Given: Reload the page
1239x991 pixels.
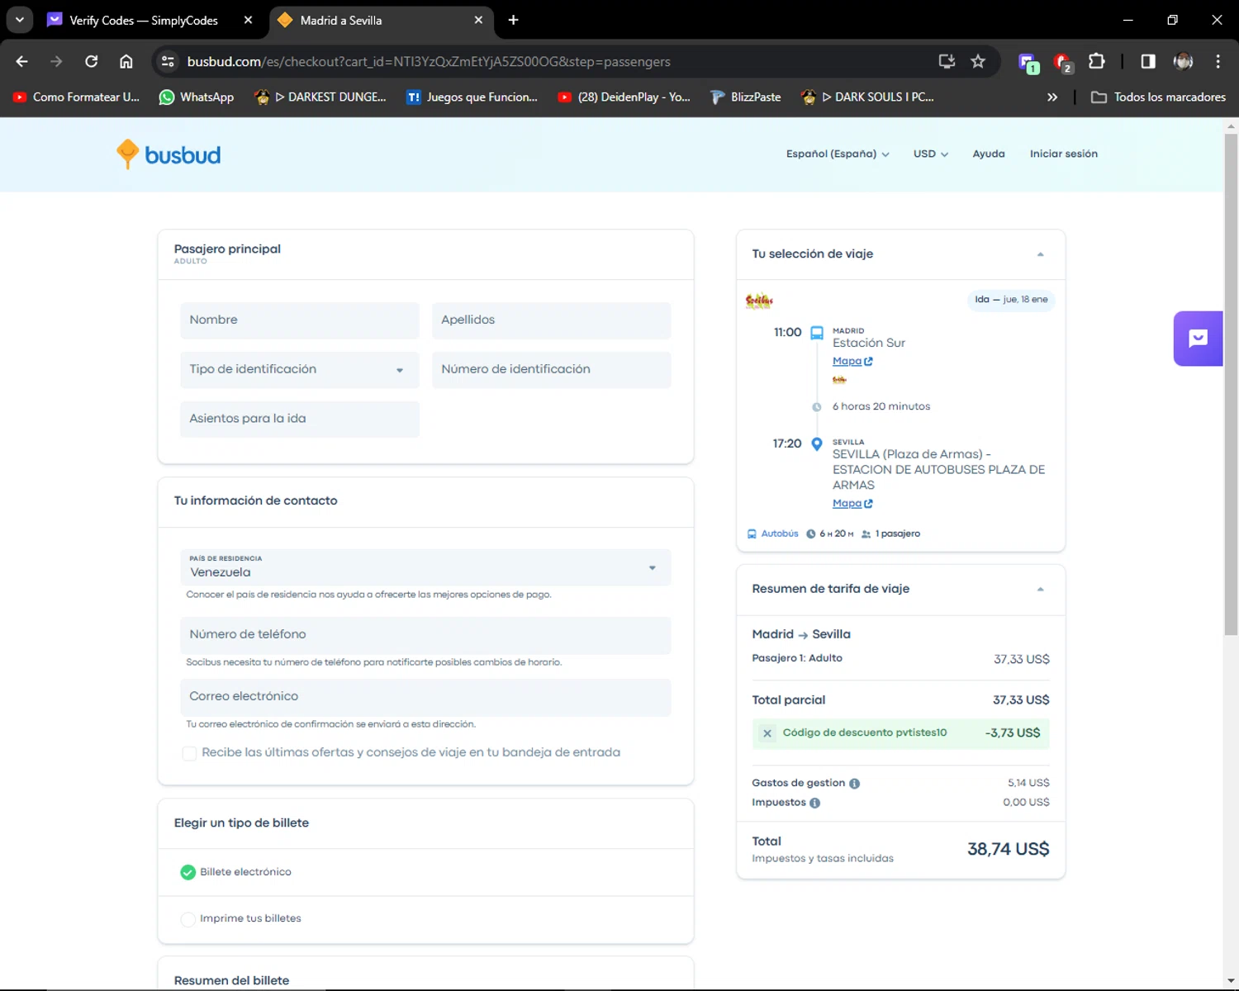Looking at the screenshot, I should point(92,61).
